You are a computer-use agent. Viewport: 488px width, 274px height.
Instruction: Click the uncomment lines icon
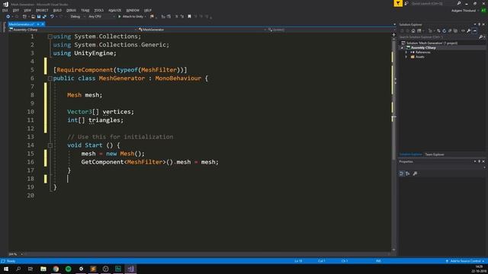coord(182,17)
